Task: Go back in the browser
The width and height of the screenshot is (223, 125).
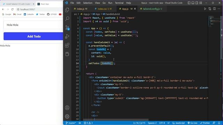Action: (3, 9)
